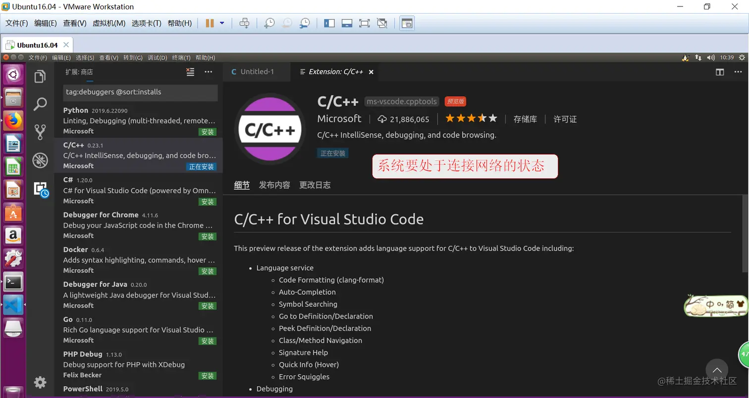The image size is (749, 398).
Task: Select the C/C++ extension list item
Action: tap(139, 156)
